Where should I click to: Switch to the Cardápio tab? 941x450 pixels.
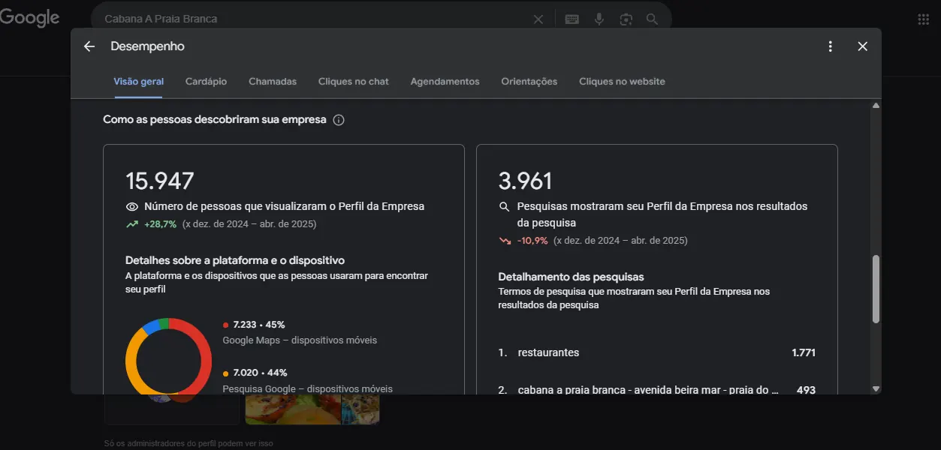[206, 82]
